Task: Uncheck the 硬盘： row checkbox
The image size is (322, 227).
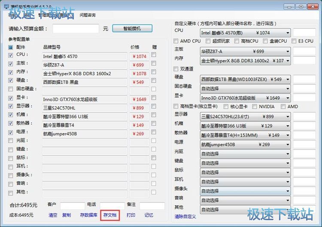Action: click(x=10, y=80)
